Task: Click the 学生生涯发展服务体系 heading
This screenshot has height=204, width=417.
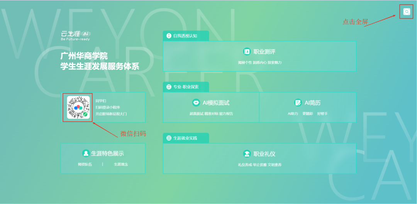Action: click(x=100, y=66)
